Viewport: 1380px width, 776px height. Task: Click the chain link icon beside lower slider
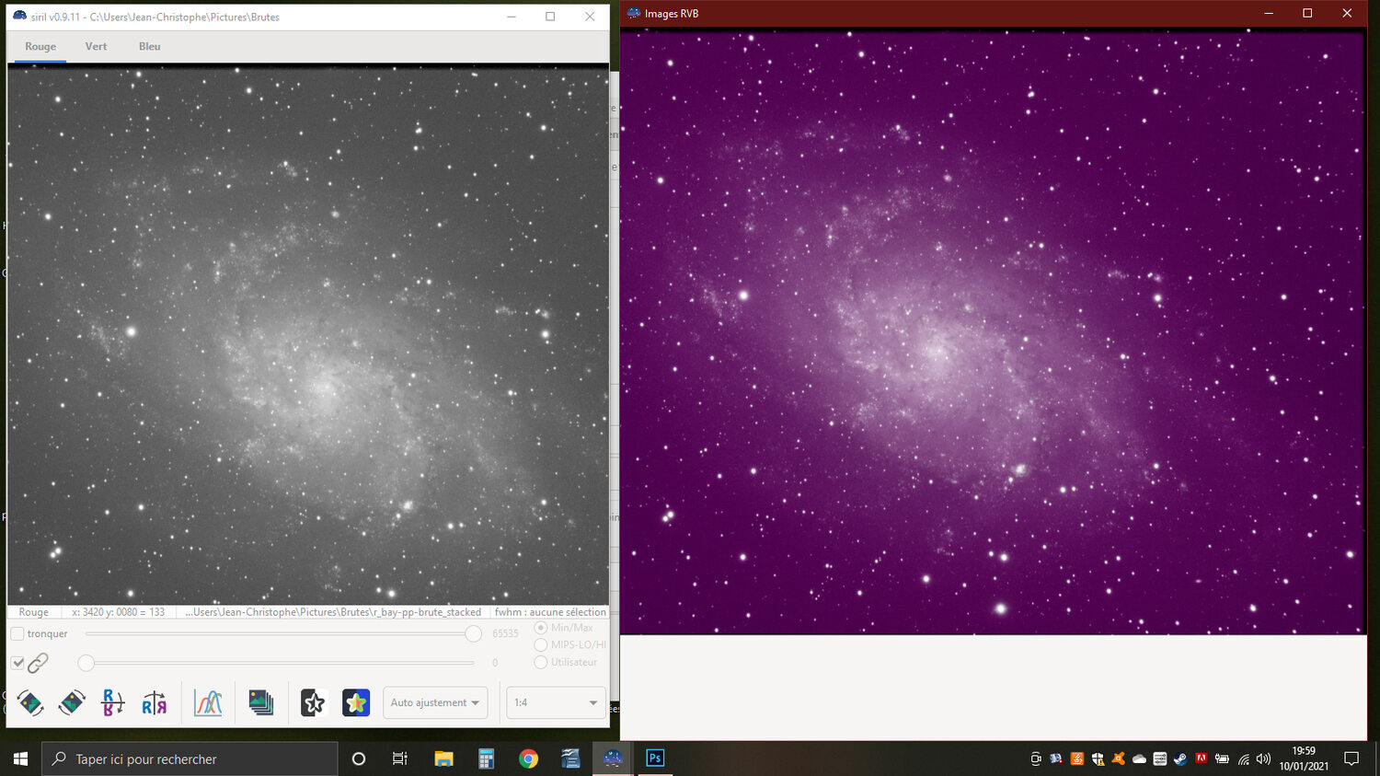(x=38, y=663)
